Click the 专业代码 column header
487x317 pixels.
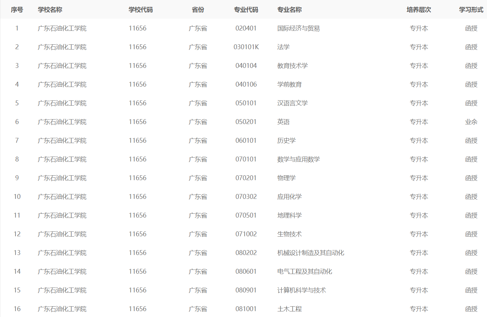(246, 10)
